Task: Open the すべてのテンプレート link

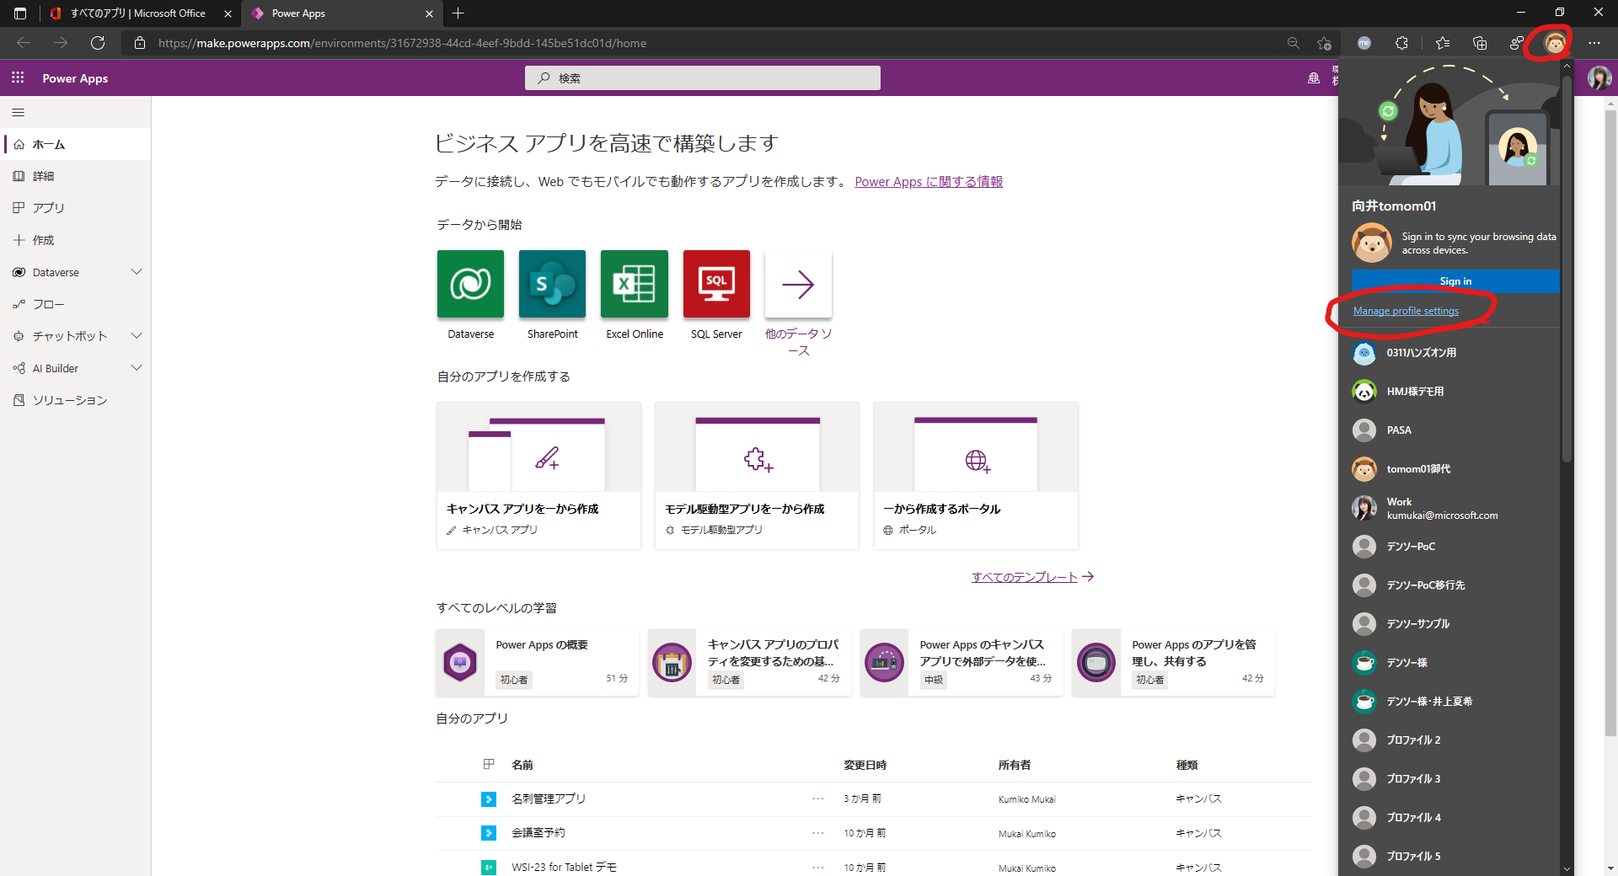Action: coord(1032,577)
